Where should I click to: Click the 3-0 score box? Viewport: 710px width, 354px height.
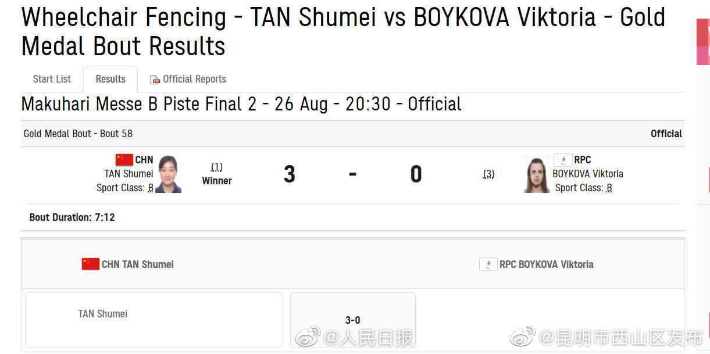pyautogui.click(x=352, y=320)
